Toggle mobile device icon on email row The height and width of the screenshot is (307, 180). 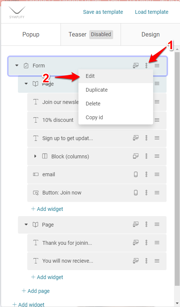136,174
